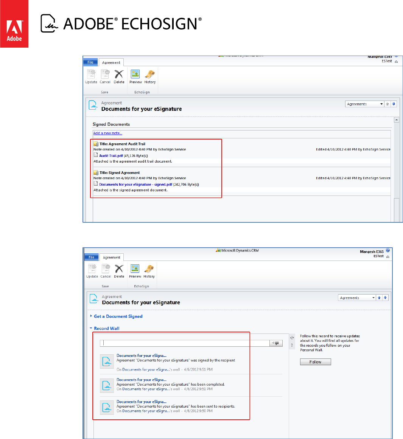
Task: Click previous record up arrow in upper window
Action: [387, 104]
